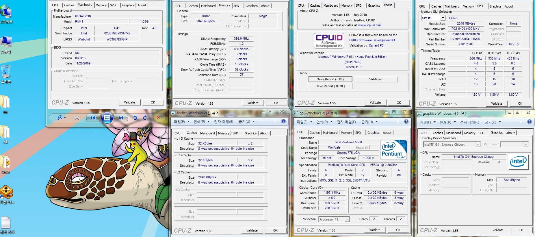Go to next picture in photo viewer
The height and width of the screenshot is (237, 535).
point(121,118)
